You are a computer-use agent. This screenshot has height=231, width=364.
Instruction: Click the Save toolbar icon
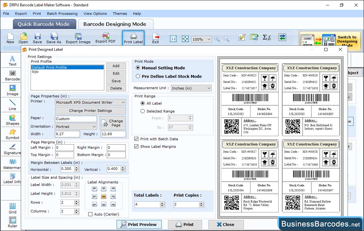coord(37,38)
